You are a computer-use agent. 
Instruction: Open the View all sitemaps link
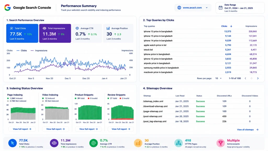pos(245,130)
